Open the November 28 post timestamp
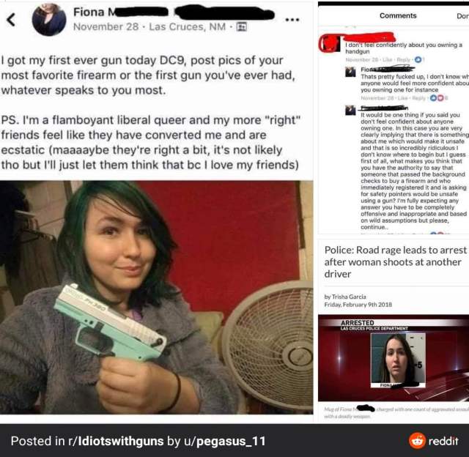Viewport: 469px width, 457px height. (106, 27)
